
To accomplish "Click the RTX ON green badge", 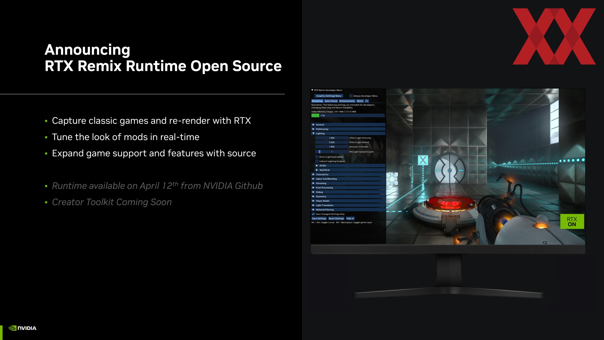I will click(x=572, y=222).
